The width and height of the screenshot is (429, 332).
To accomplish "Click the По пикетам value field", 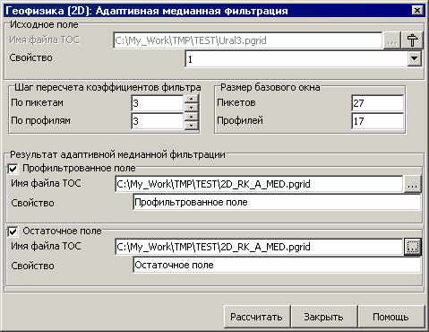I will 158,103.
